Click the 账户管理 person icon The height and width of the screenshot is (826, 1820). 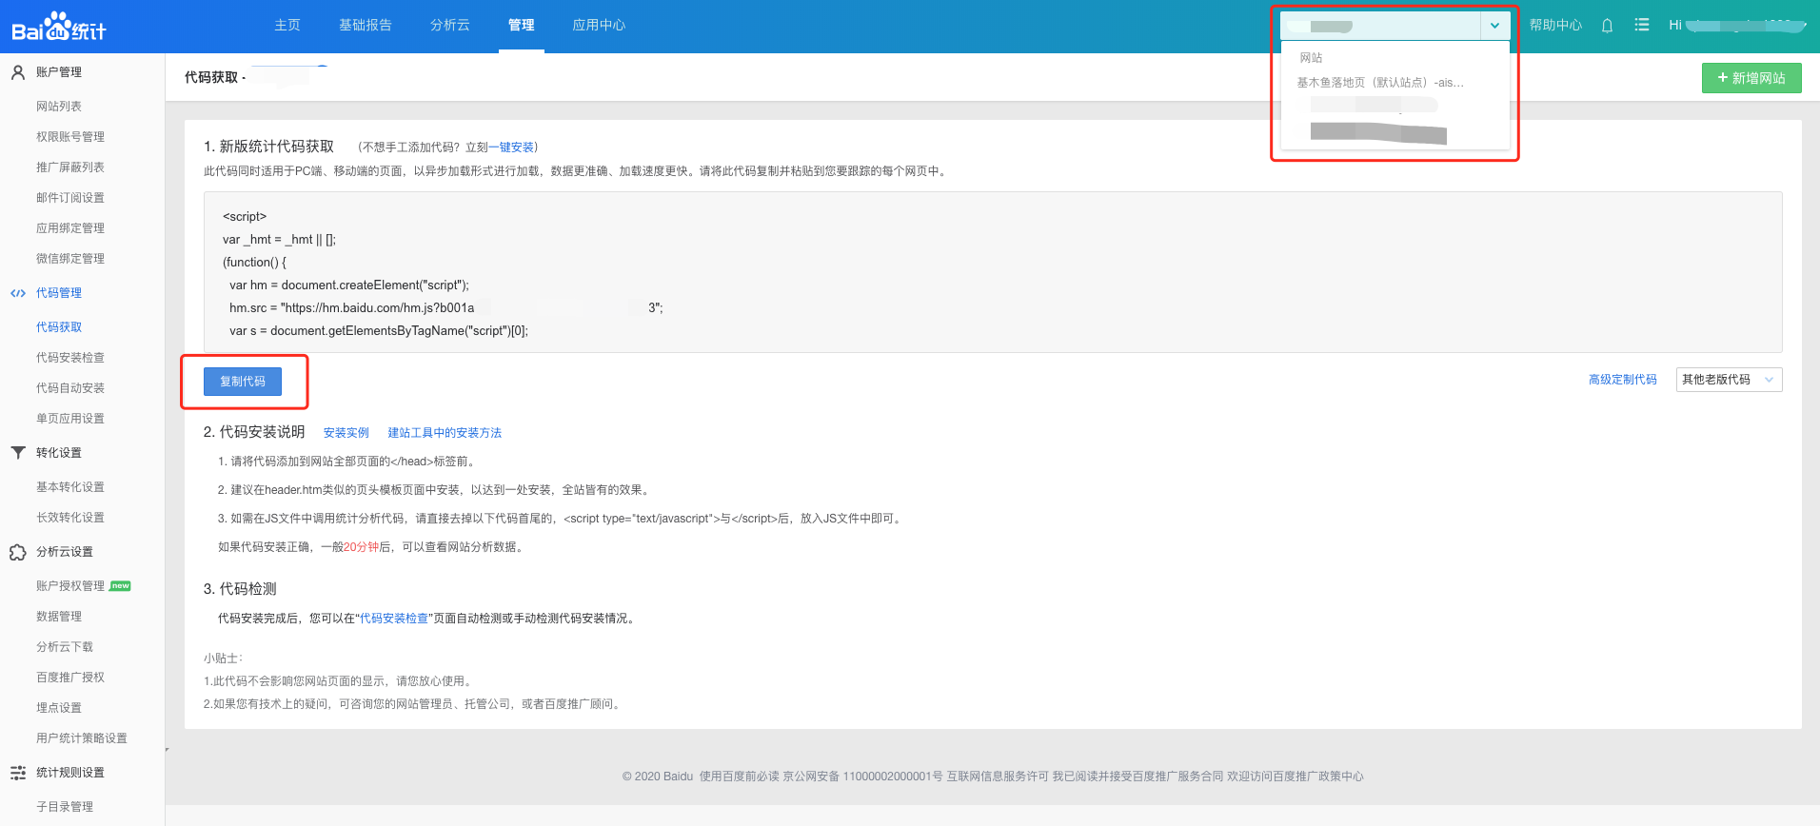(x=17, y=72)
